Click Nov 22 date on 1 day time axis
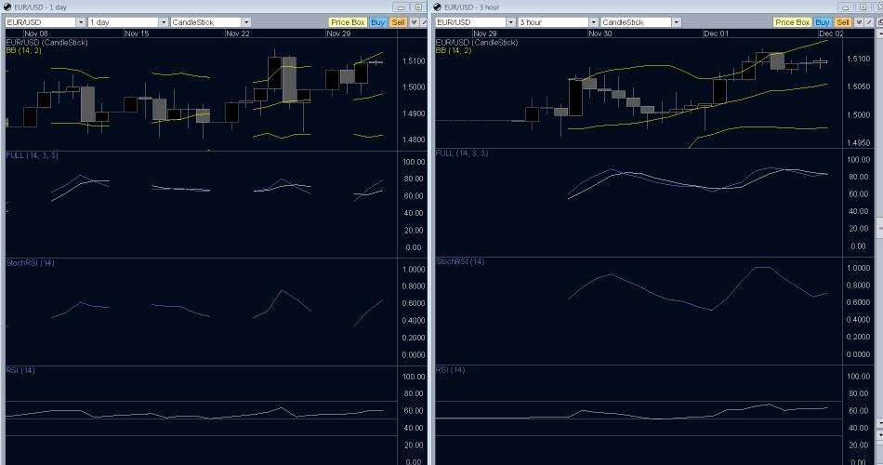Screen dimensions: 883x465 pos(238,33)
